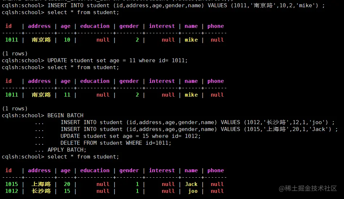Select age value 11 in mike's row
344x199 pixels.
pyautogui.click(x=67, y=95)
